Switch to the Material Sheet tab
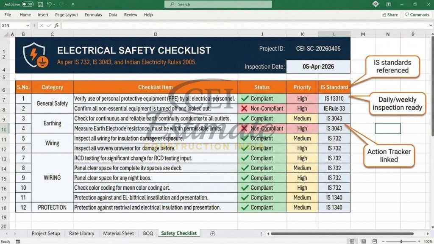The height and width of the screenshot is (244, 434). [x=119, y=233]
